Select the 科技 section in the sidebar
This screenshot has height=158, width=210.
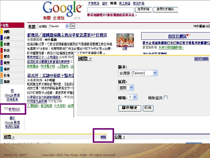[12, 50]
